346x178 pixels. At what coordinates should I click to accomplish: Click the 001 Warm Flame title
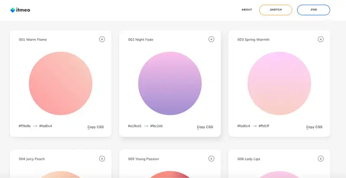(33, 40)
